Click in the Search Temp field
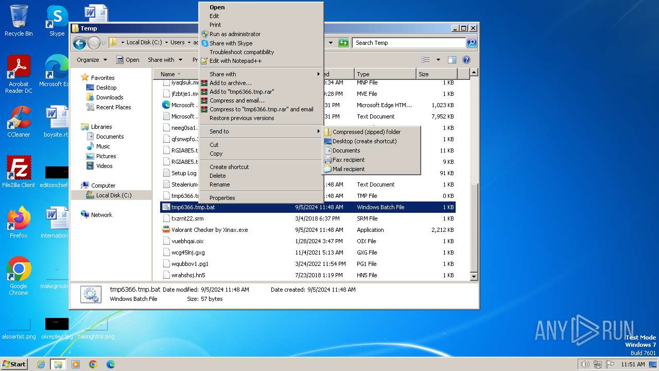Viewport: 659px width, 371px height. click(409, 43)
